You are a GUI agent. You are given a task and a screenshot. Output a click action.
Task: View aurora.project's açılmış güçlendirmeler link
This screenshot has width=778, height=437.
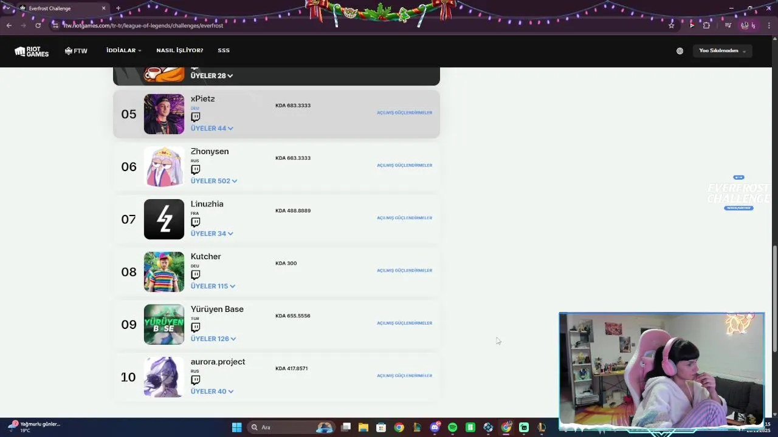point(404,376)
